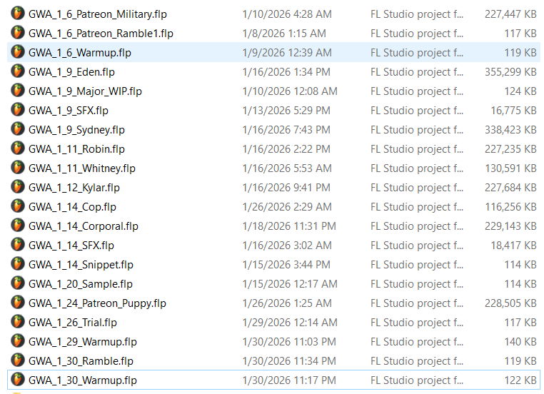Viewport: 544px width, 394px height.
Task: Click the GWA_1_6_Patreon_Ramble1.flp filename
Action: click(x=101, y=33)
